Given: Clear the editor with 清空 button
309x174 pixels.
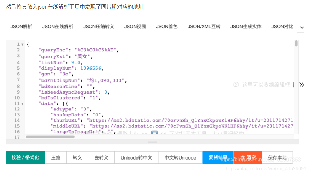Looking at the screenshot, I should pos(248,157).
